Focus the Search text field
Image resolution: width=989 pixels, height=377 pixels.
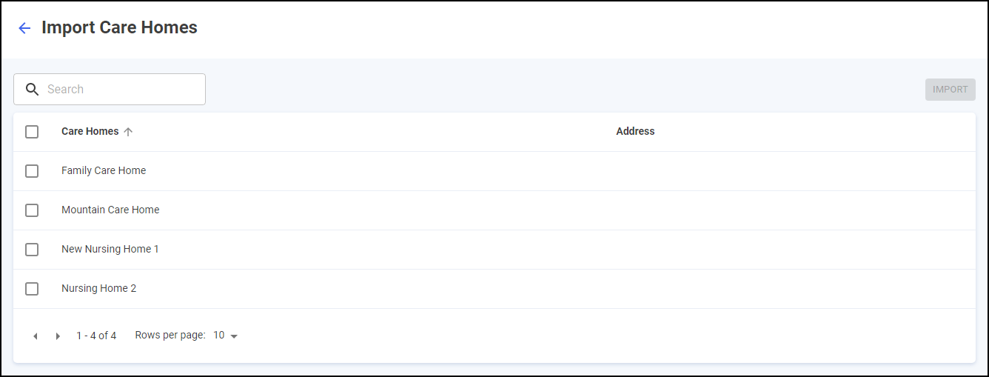(122, 90)
